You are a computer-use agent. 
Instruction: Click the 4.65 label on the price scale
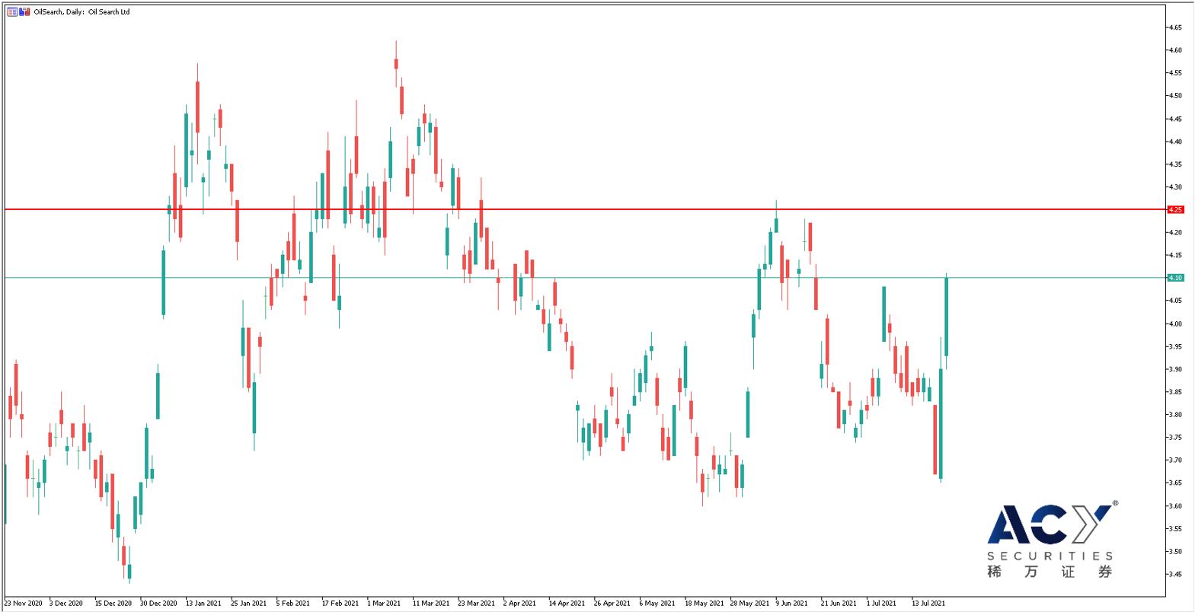click(x=1175, y=27)
